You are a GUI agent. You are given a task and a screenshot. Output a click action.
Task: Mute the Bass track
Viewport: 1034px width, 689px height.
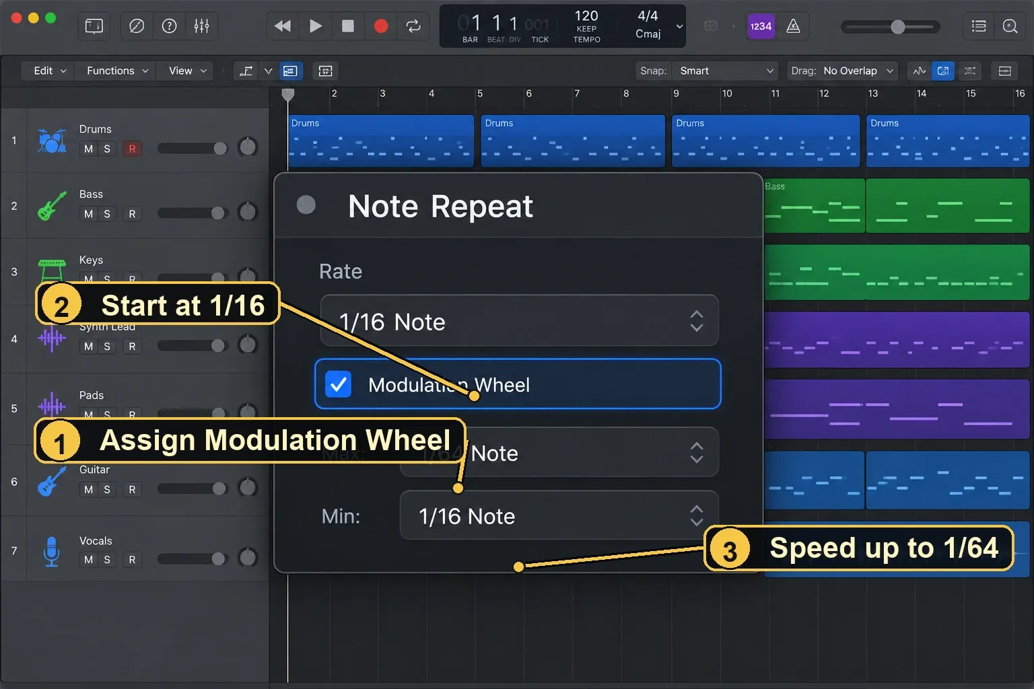tap(88, 214)
